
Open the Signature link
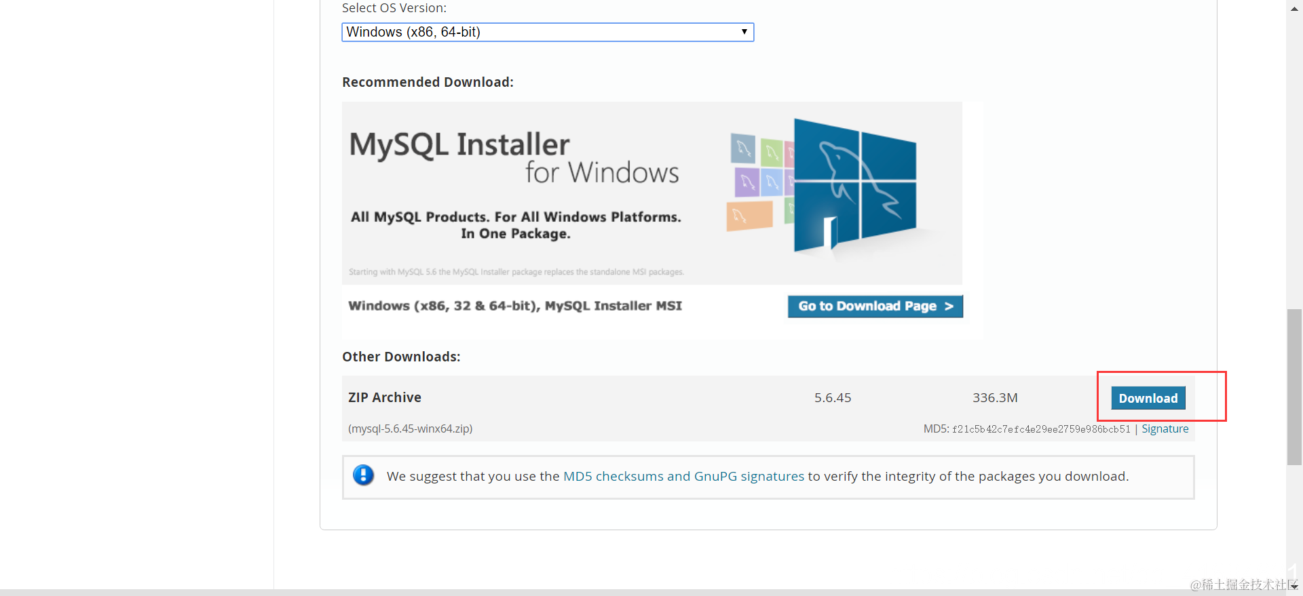1165,429
